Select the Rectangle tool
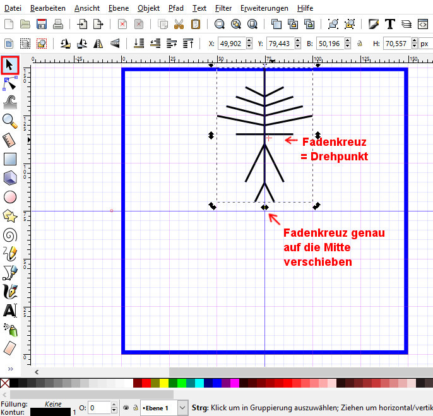The image size is (433, 416). (x=10, y=159)
